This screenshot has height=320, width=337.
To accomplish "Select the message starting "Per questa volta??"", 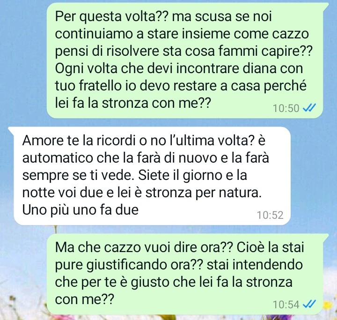I will [185, 60].
